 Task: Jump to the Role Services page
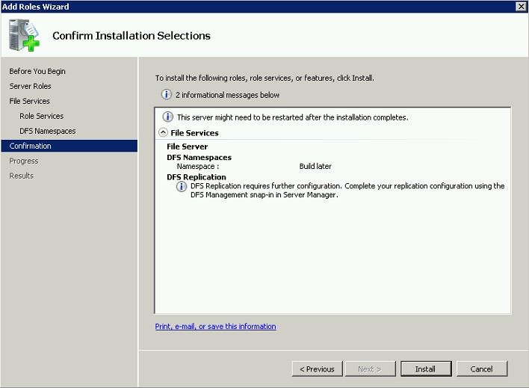(41, 116)
